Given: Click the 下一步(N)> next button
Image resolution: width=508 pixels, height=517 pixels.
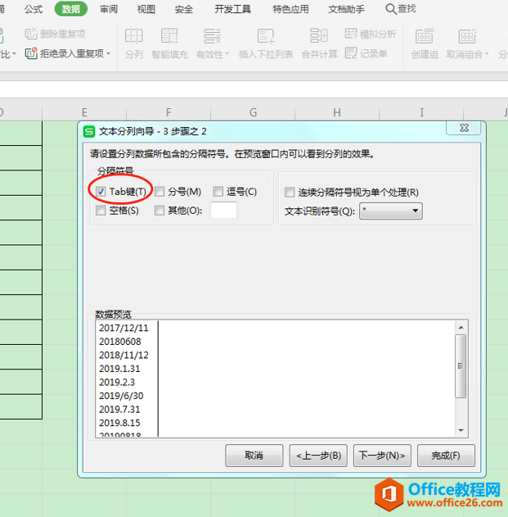Looking at the screenshot, I should point(382,456).
